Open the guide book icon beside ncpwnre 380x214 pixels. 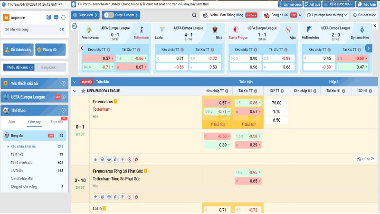click(x=49, y=18)
